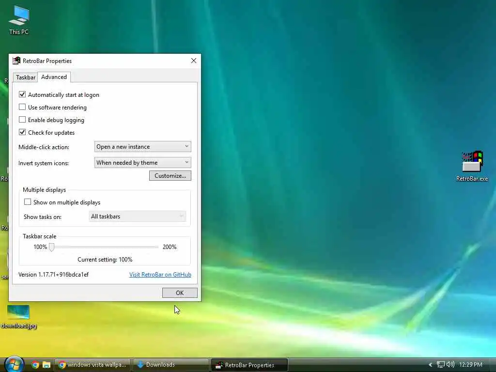Select the Advanced tab

tap(54, 77)
